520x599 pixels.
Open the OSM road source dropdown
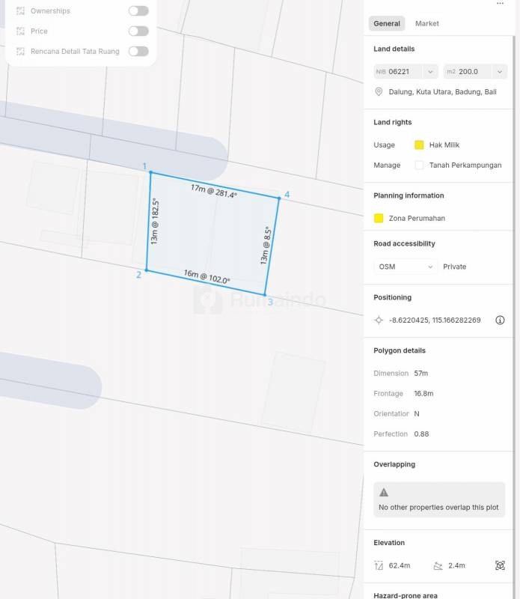point(406,267)
